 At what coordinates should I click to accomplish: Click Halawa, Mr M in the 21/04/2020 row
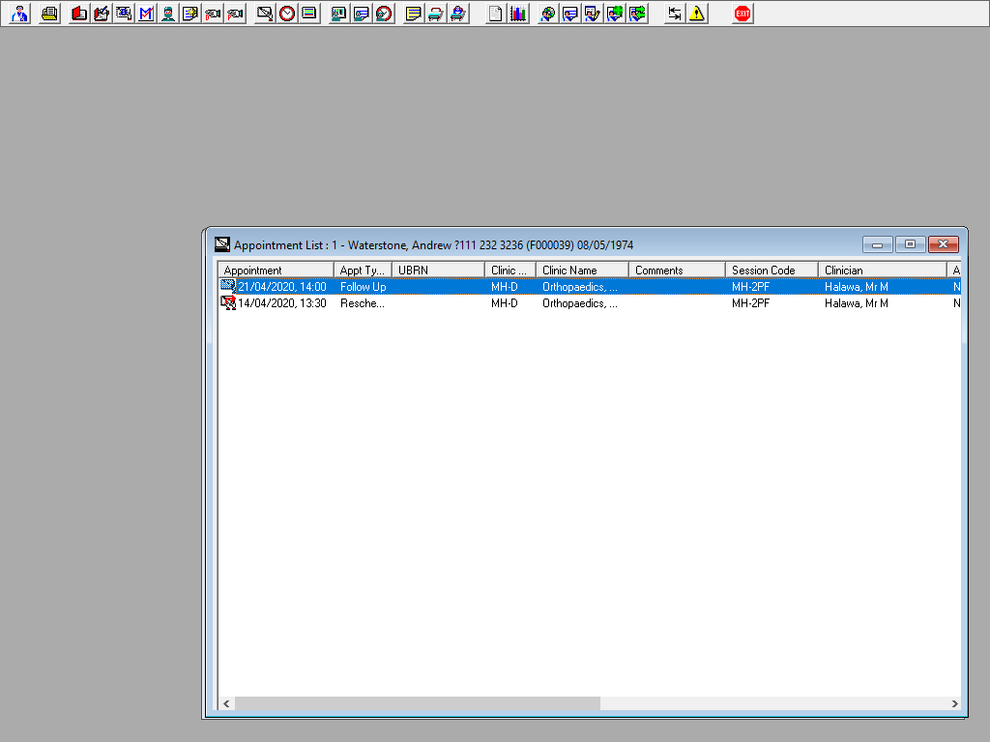tap(857, 287)
